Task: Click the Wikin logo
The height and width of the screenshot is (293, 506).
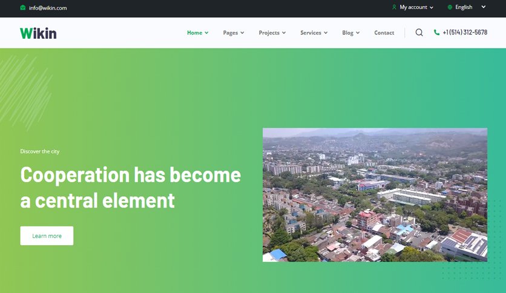Action: point(38,33)
